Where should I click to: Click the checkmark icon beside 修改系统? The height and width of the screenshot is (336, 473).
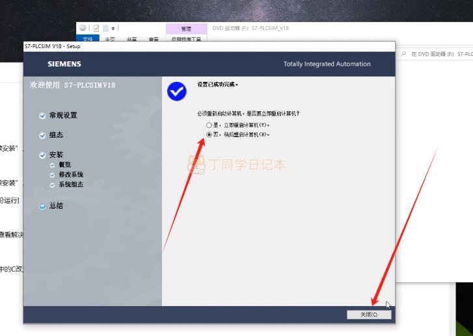click(x=52, y=175)
